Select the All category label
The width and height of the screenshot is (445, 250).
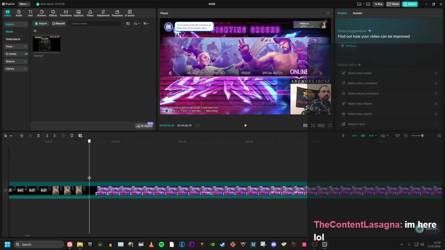tap(35, 31)
